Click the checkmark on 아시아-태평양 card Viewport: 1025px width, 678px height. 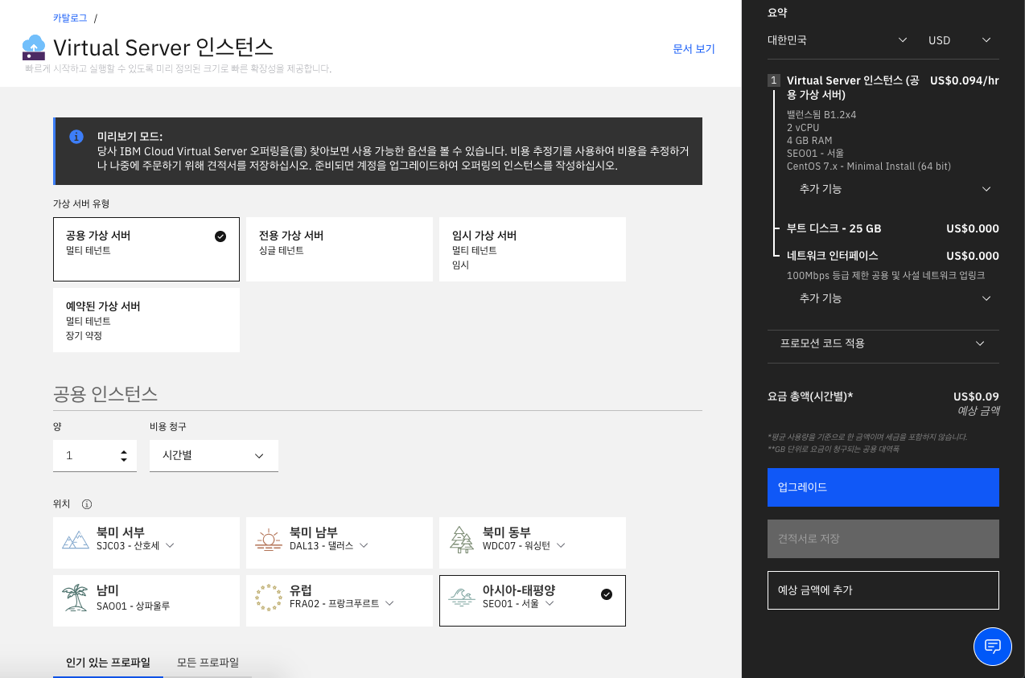click(607, 594)
